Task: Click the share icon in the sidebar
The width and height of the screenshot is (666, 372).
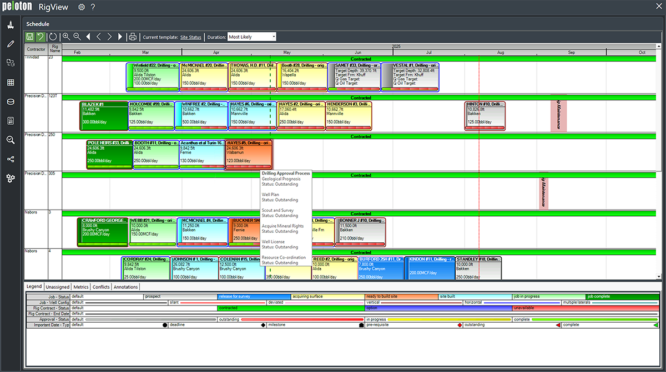Action: [10, 159]
